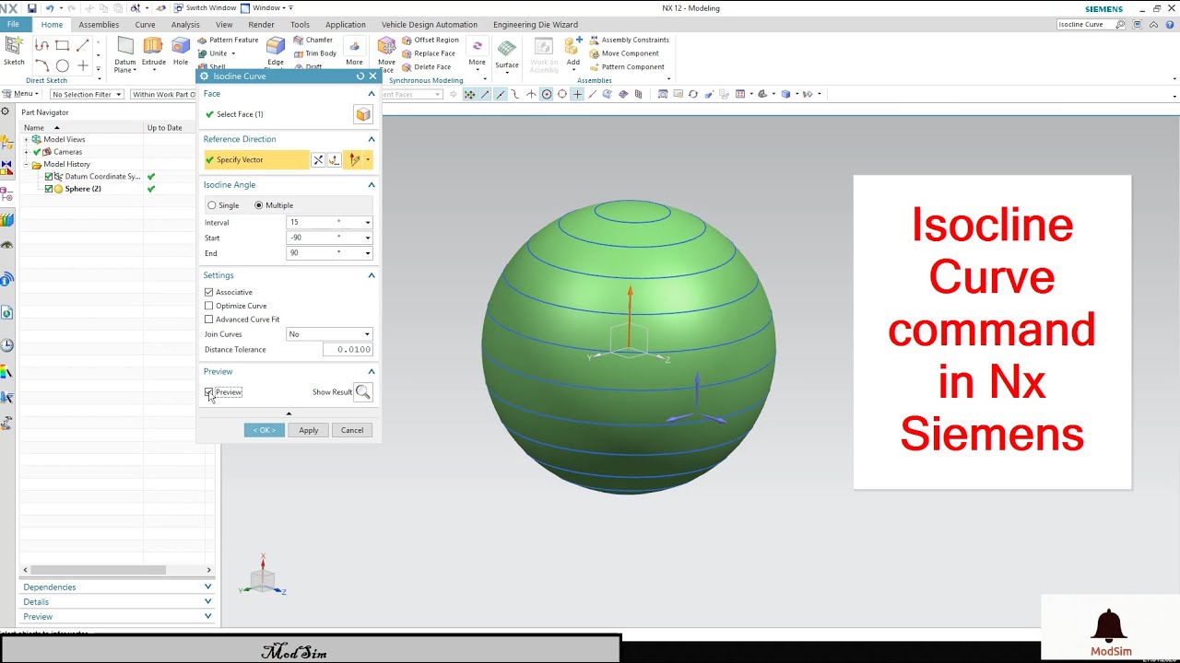Click the Distance Tolerance field
The width and height of the screenshot is (1180, 663).
point(348,350)
